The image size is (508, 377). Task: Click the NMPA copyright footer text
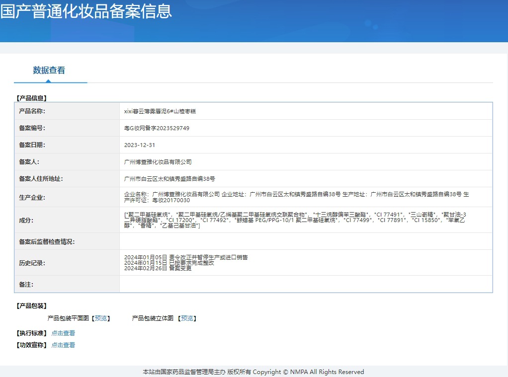[x=254, y=372]
